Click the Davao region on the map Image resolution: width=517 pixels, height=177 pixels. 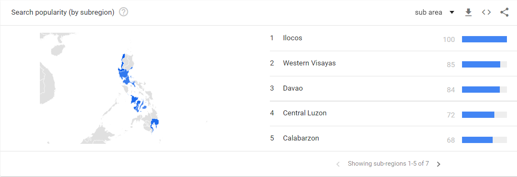tap(155, 124)
